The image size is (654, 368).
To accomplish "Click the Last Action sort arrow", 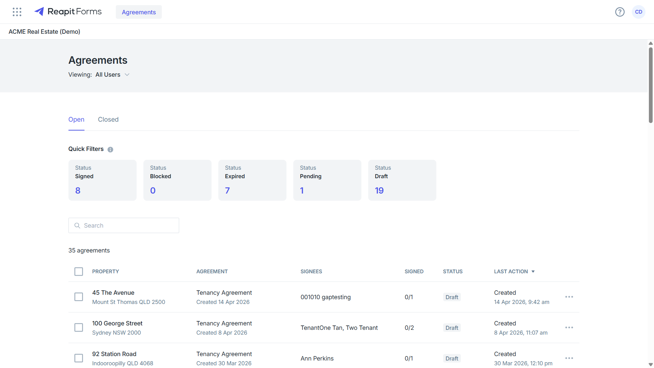I will pyautogui.click(x=533, y=272).
